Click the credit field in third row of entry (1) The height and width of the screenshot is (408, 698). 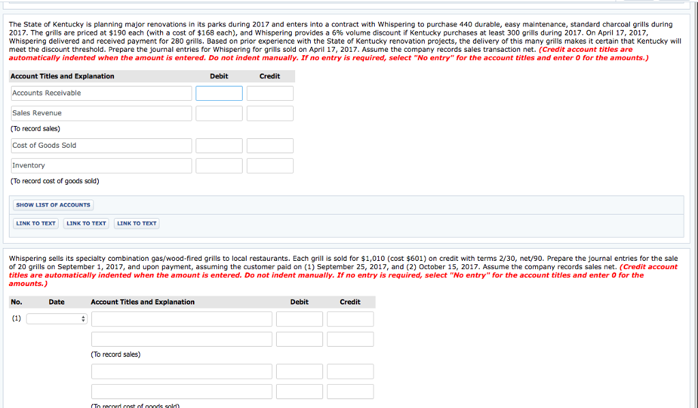(x=350, y=372)
